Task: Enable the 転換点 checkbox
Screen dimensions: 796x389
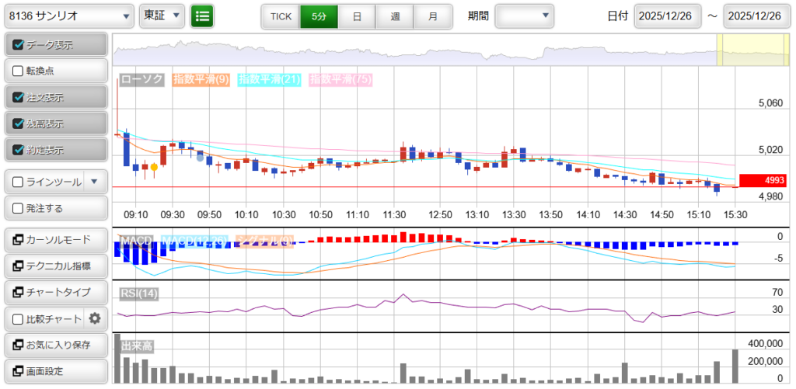Action: point(19,71)
